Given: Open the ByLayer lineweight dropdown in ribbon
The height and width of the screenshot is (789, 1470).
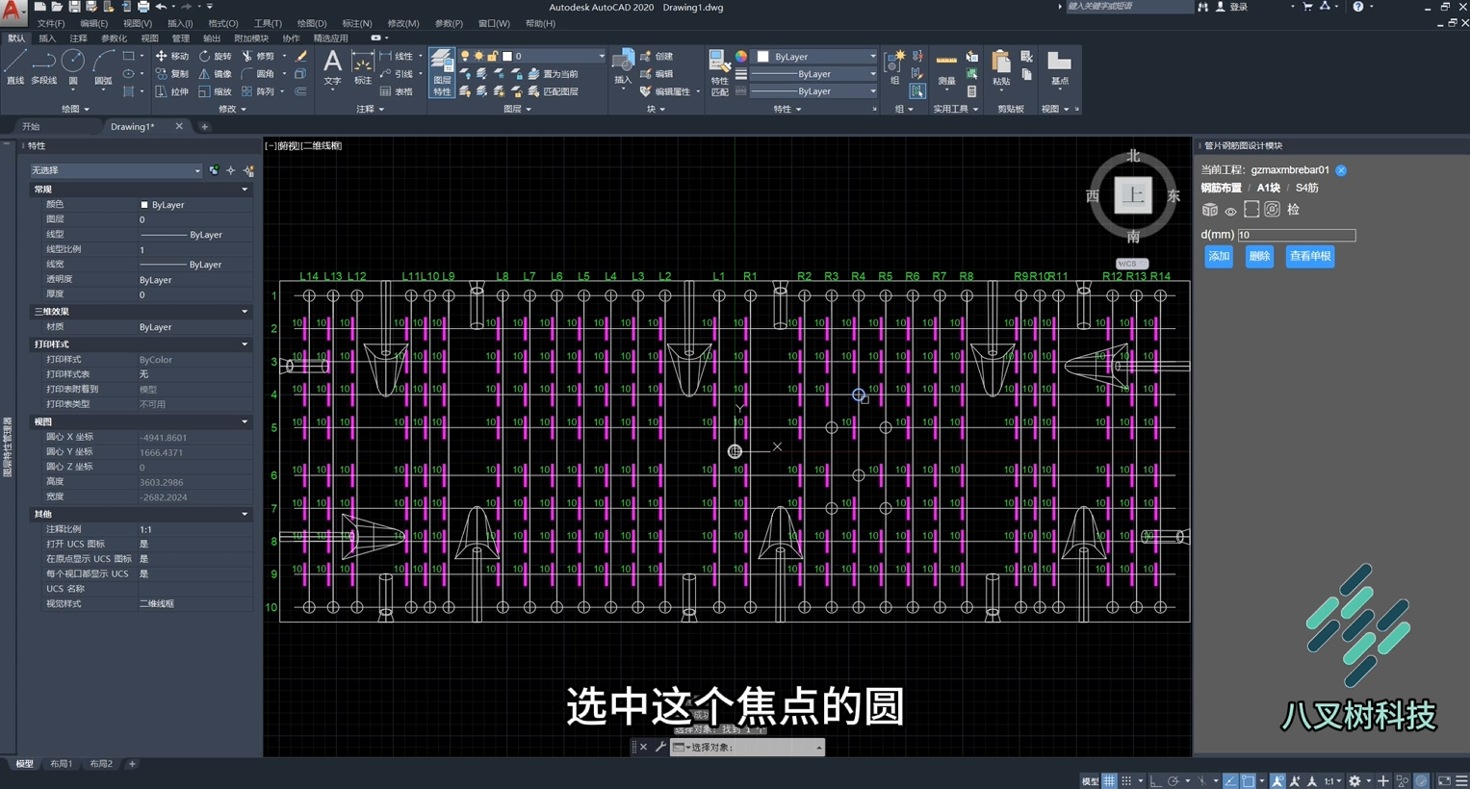Looking at the screenshot, I should [x=813, y=74].
